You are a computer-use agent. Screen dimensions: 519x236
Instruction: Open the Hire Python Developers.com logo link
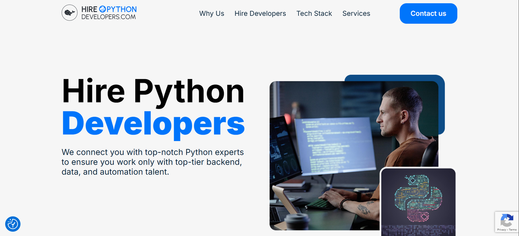coord(99,13)
